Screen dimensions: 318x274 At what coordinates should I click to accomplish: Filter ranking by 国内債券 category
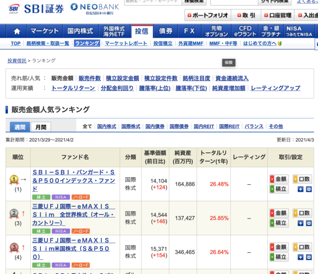click(155, 126)
